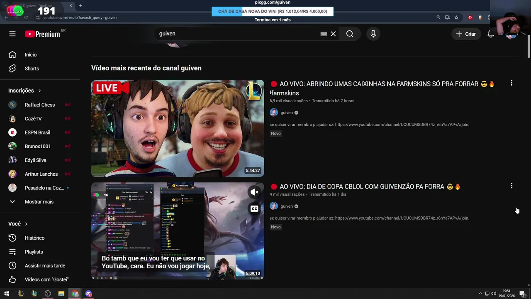
Task: Click the address bar URL
Action: coord(80,17)
